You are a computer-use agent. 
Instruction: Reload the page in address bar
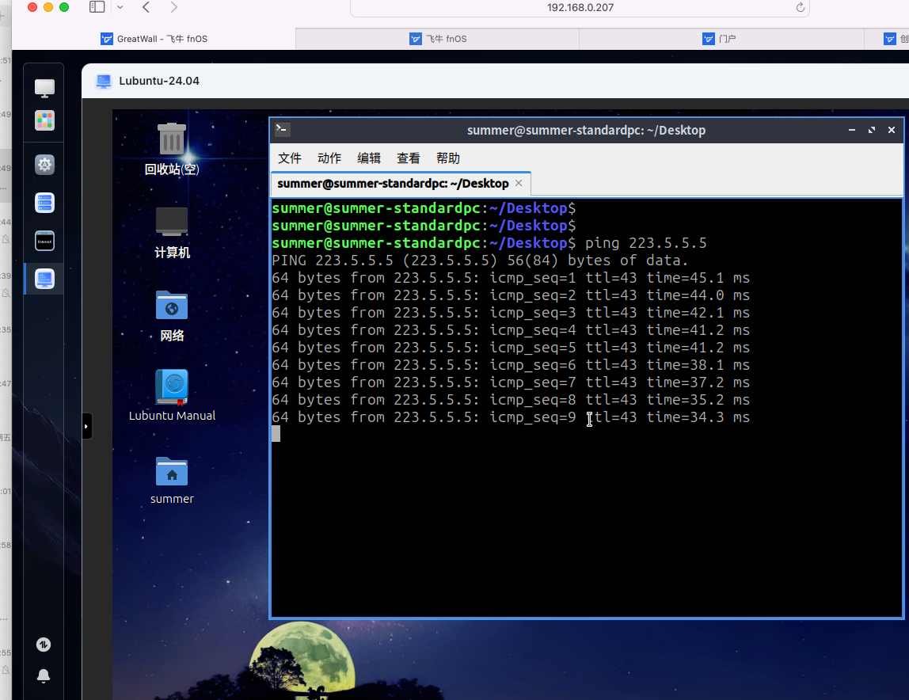click(x=800, y=7)
